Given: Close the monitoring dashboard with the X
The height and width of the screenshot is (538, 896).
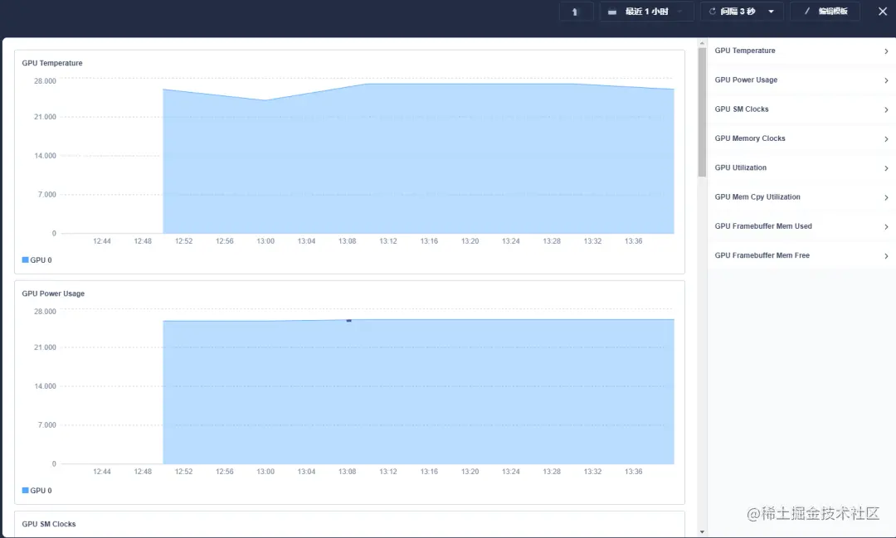Looking at the screenshot, I should (x=882, y=12).
